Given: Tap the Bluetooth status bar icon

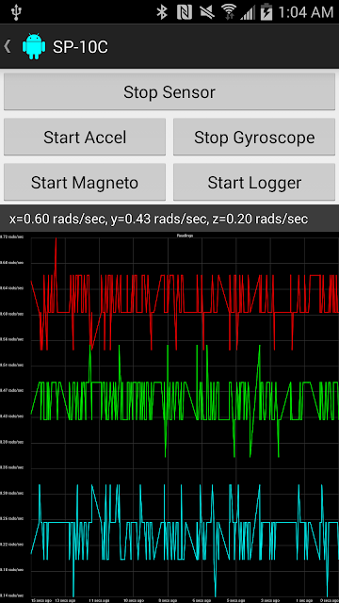Looking at the screenshot, I should click(162, 12).
